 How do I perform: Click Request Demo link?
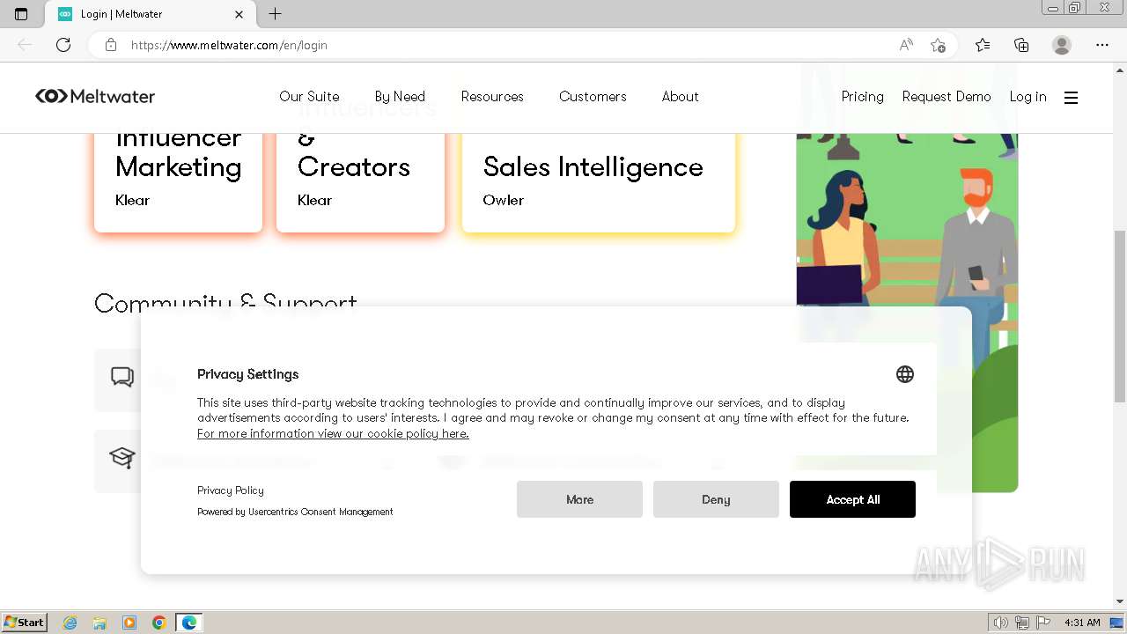(x=947, y=97)
